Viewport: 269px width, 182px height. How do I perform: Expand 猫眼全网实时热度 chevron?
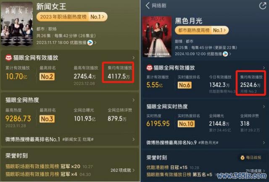[x=264, y=107]
